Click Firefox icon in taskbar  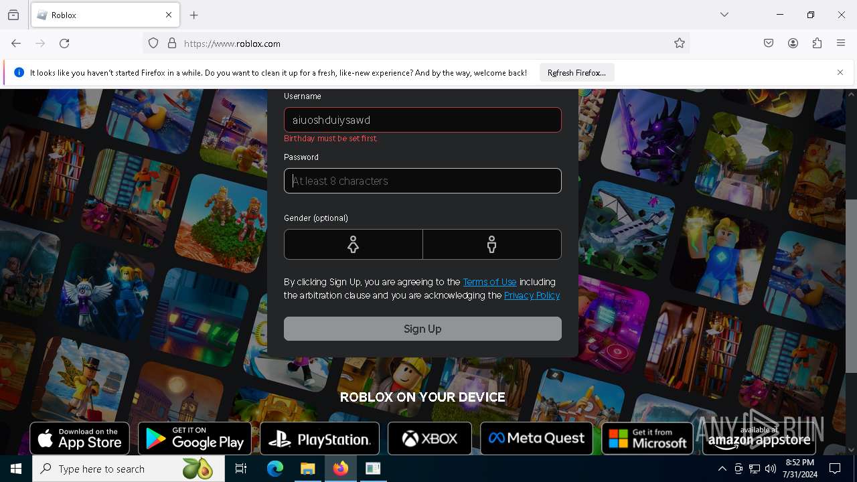click(341, 469)
